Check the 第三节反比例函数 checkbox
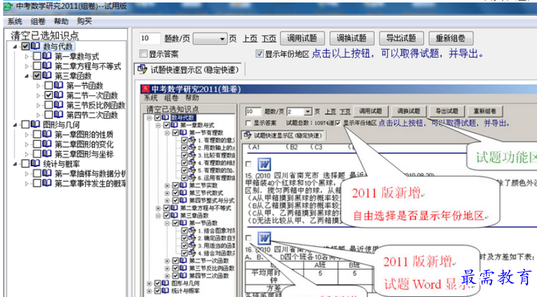 pos(49,105)
